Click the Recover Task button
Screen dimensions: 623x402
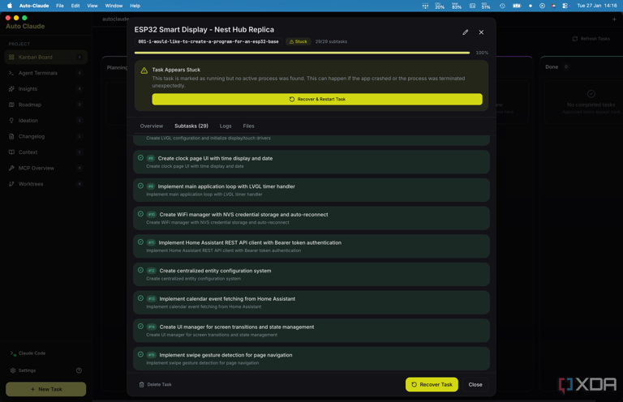(432, 384)
